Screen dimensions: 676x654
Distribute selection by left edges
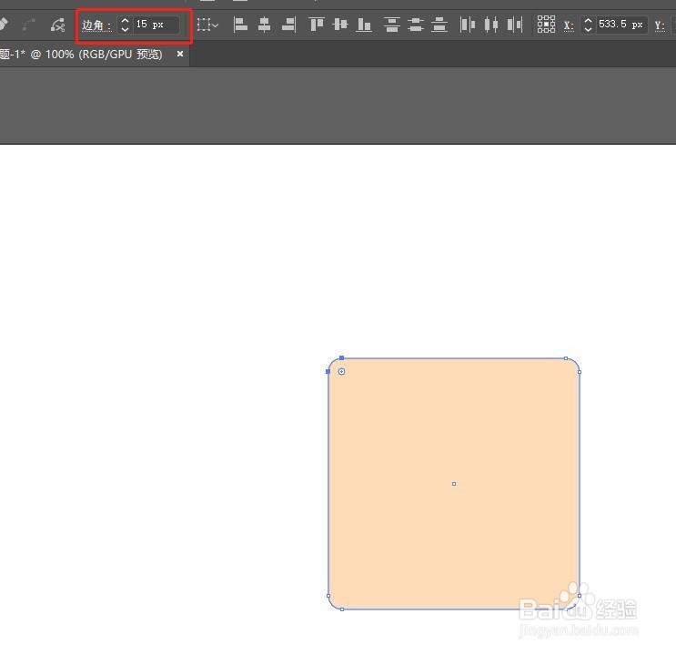click(x=468, y=25)
